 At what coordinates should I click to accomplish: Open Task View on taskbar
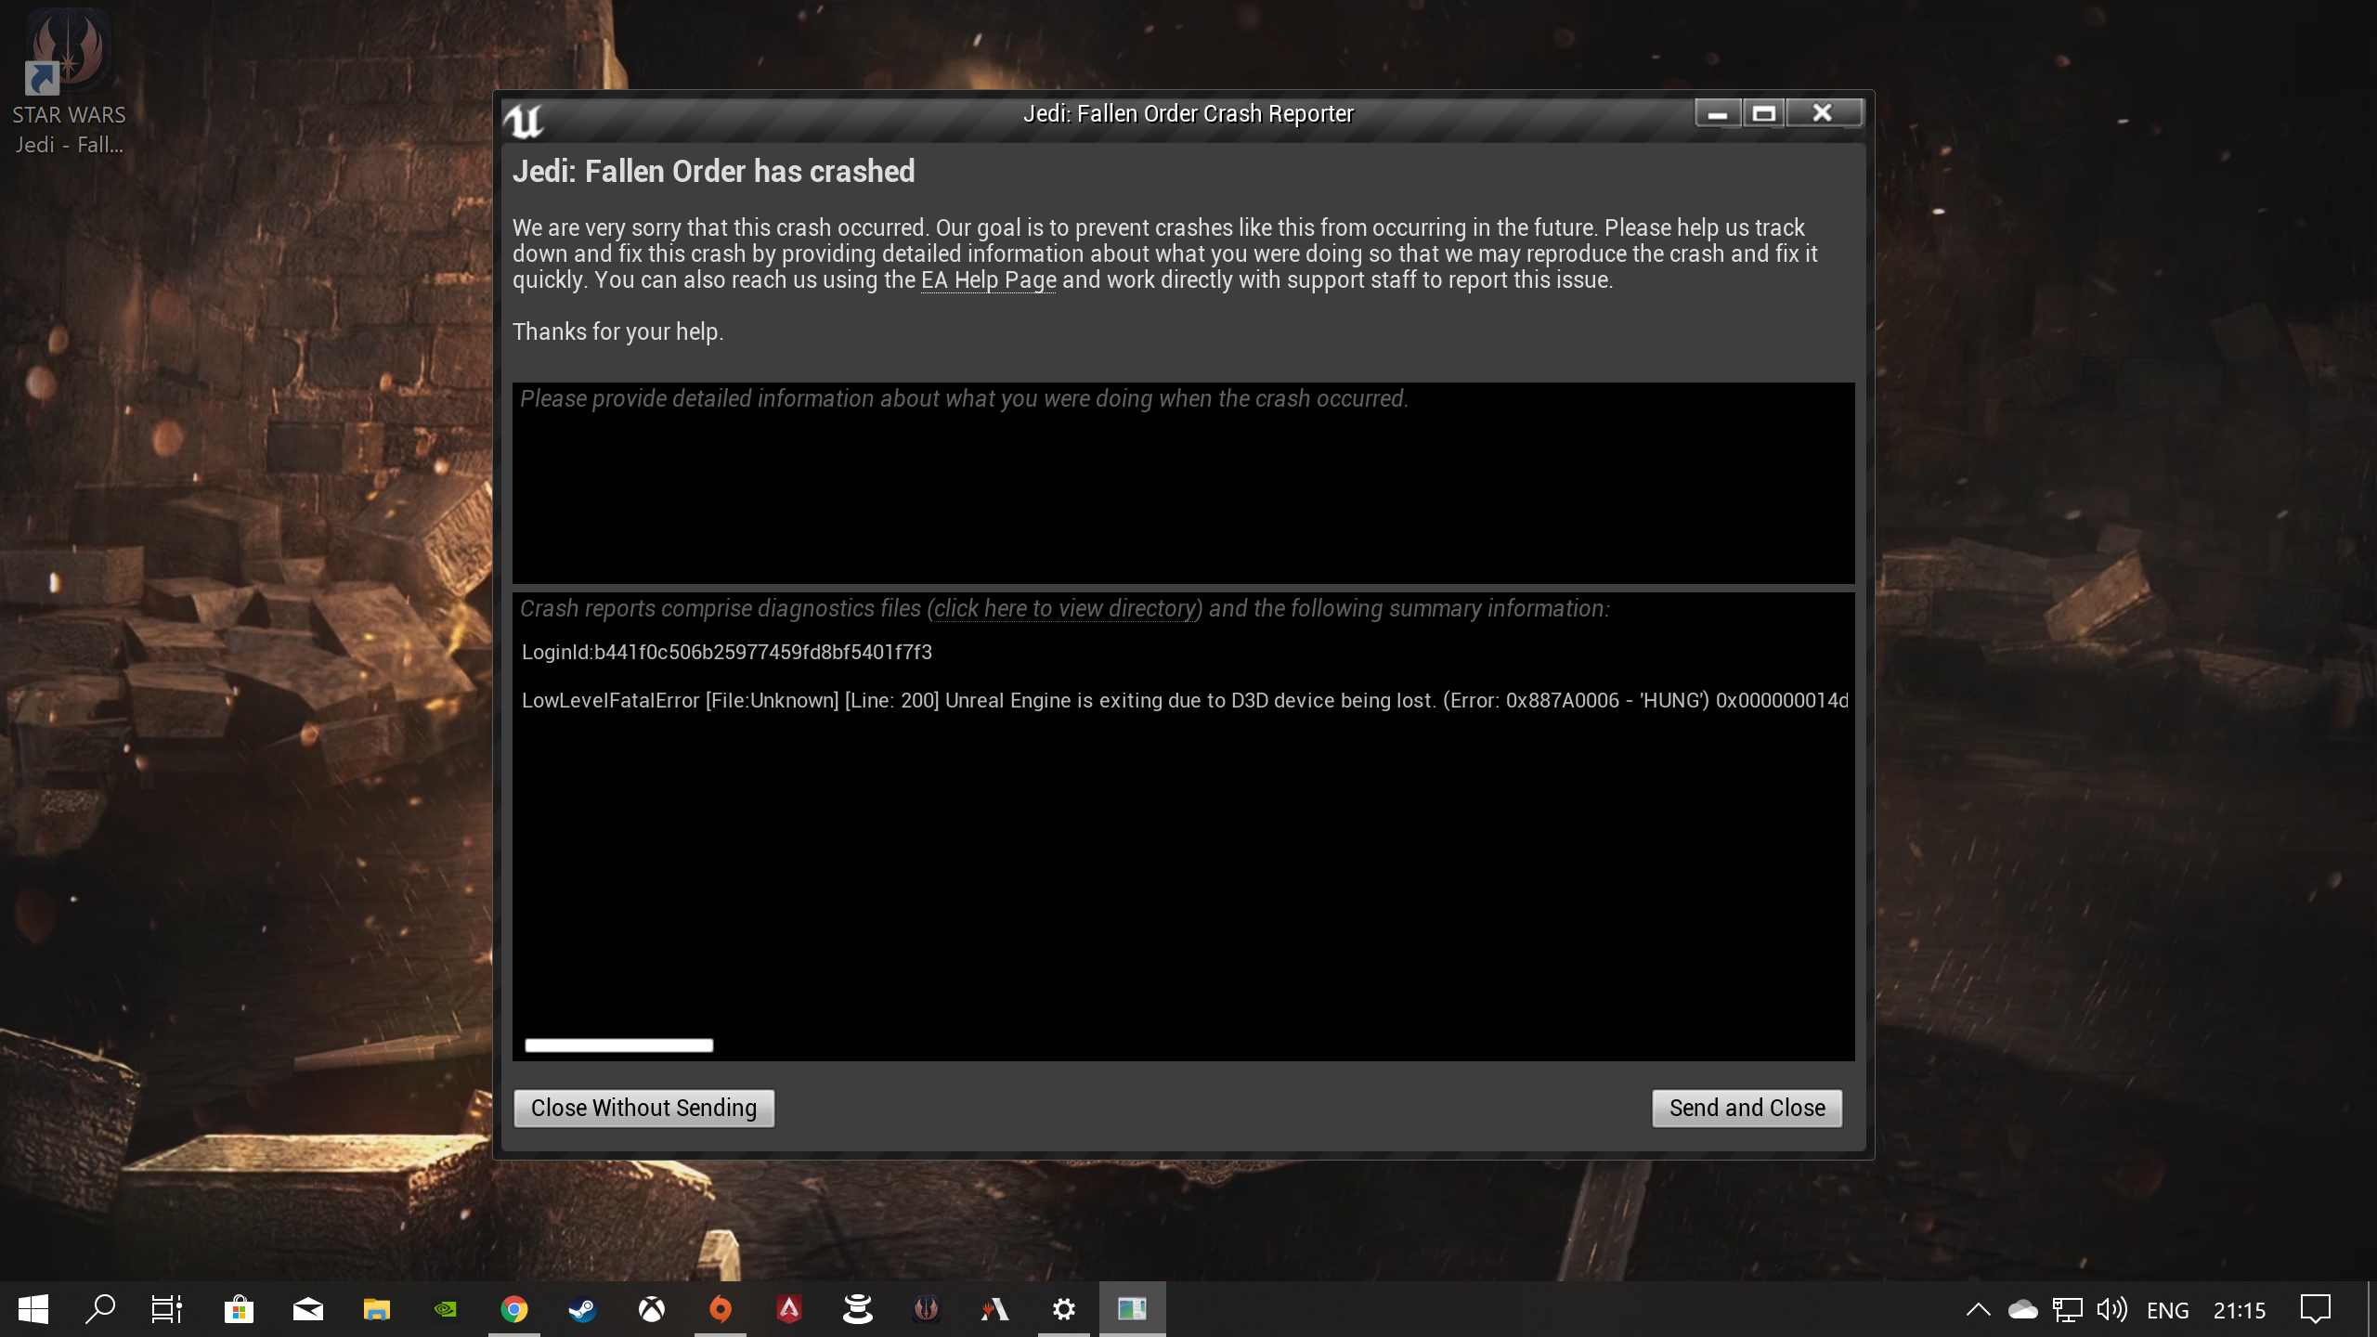point(167,1309)
